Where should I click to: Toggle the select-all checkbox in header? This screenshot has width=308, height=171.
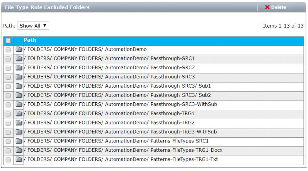click(x=8, y=40)
